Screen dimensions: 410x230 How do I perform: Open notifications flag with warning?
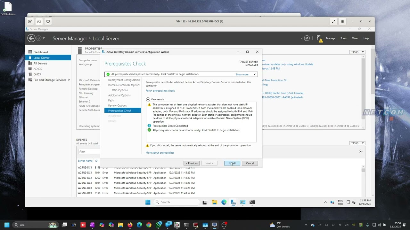point(320,39)
